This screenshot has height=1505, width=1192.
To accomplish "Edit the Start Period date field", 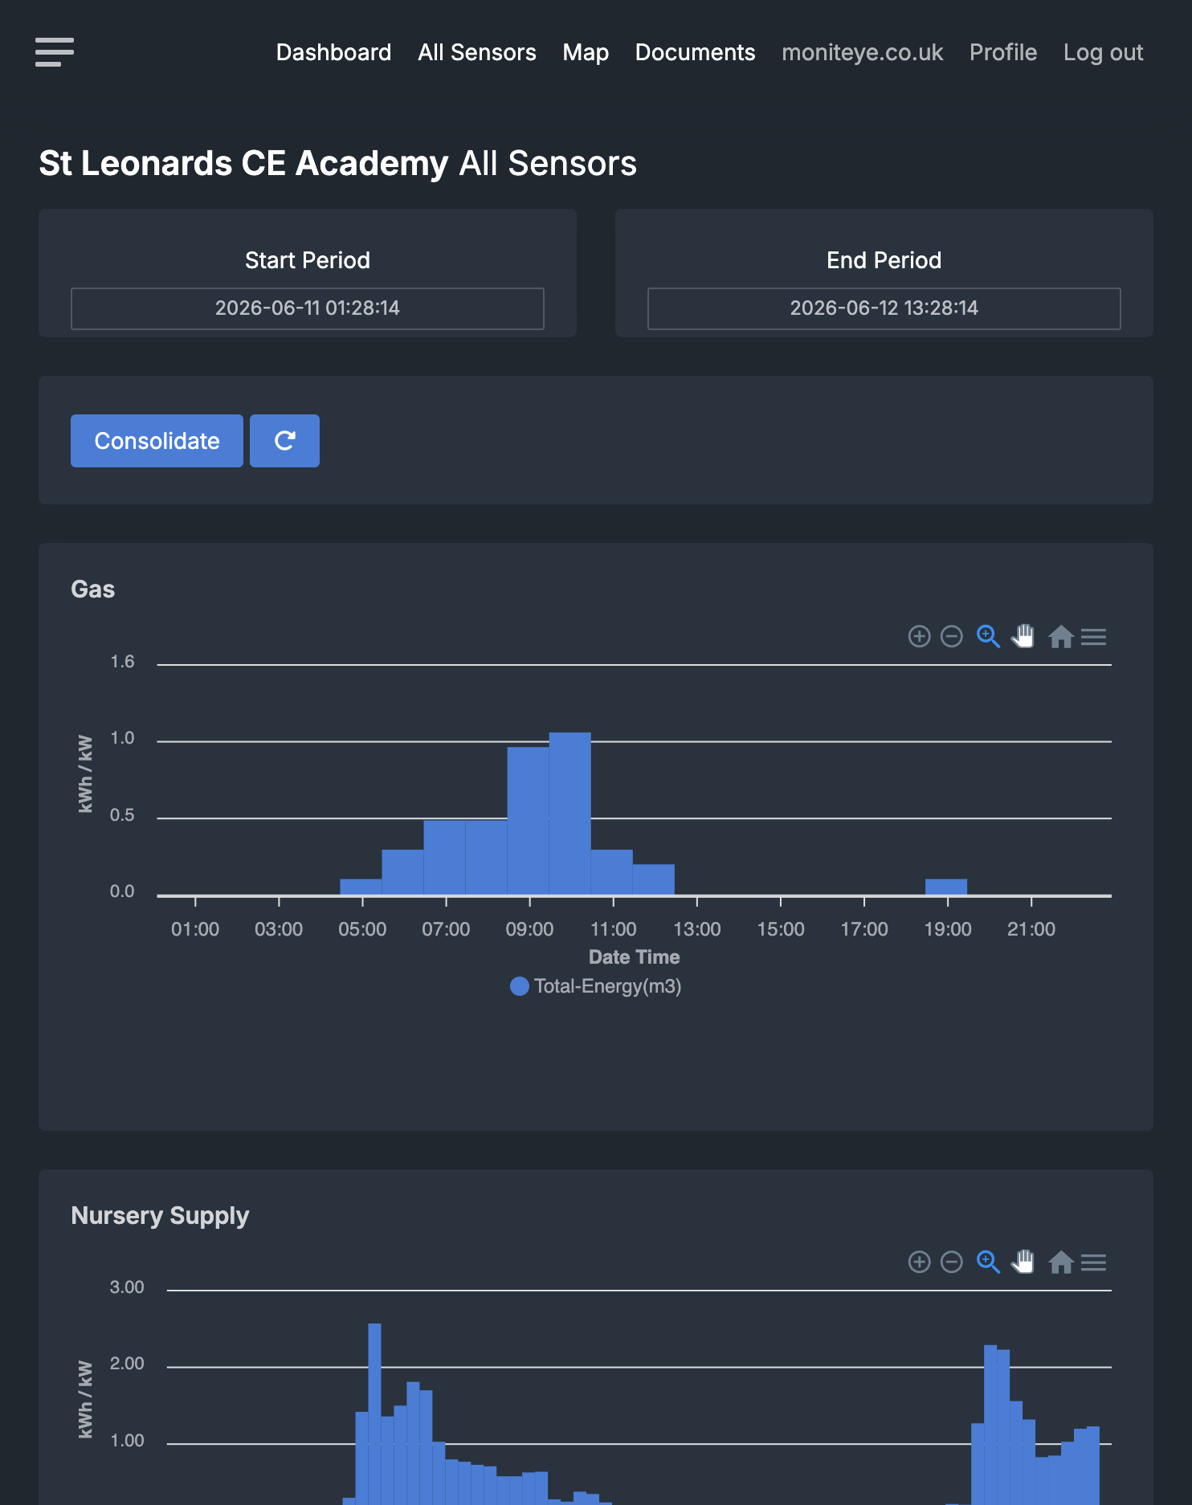I will pos(308,308).
